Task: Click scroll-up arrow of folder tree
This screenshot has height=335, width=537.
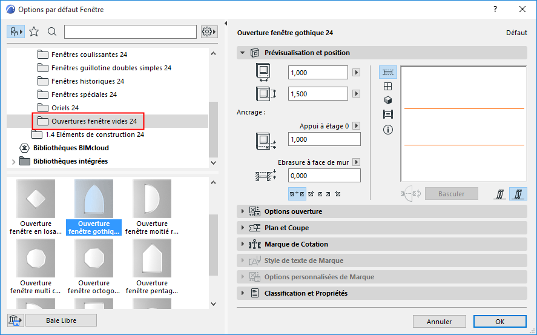Action: tap(213, 53)
